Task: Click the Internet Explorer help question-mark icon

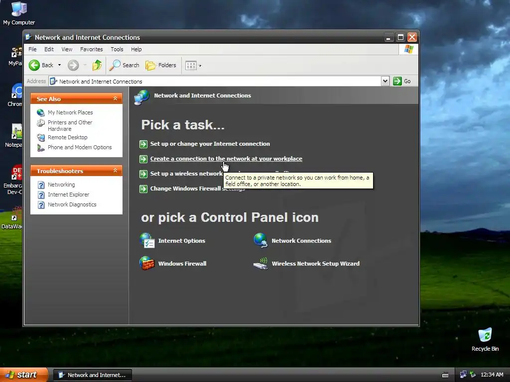Action: [x=41, y=195]
